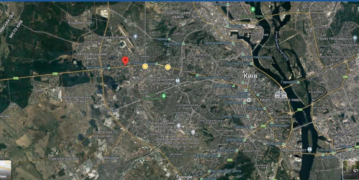This screenshot has width=359, height=180.
Task: Open the Парк Наталка green park icon
Action: coord(253,10)
